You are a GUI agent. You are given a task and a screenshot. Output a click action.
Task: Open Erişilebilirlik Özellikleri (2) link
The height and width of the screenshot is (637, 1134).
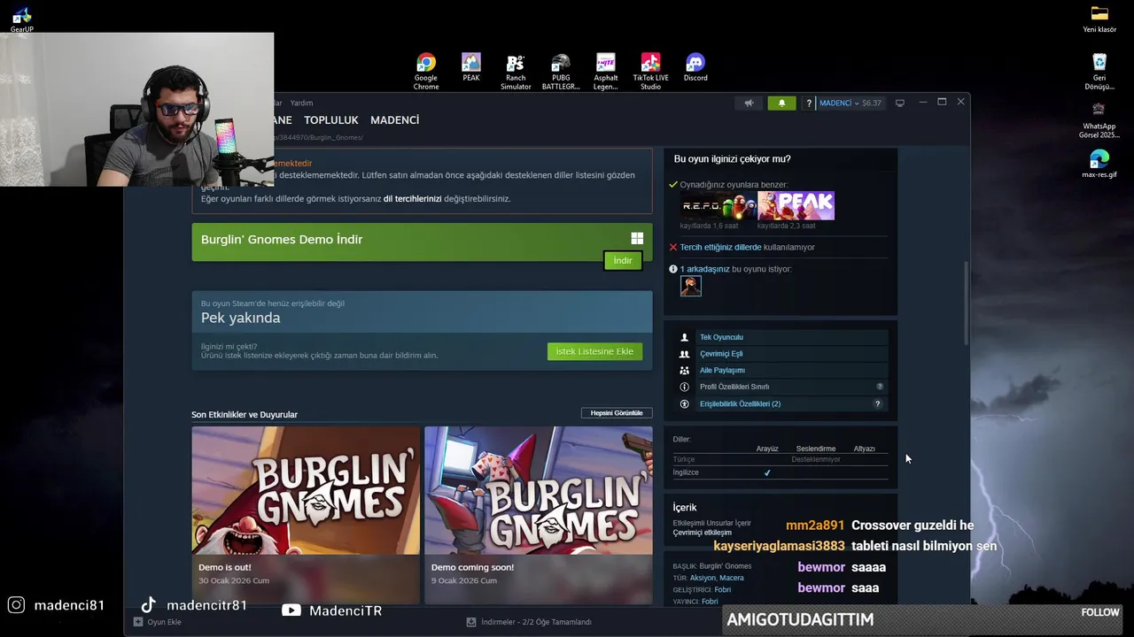740,404
